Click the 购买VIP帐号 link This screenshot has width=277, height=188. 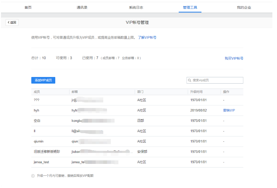tap(234, 58)
